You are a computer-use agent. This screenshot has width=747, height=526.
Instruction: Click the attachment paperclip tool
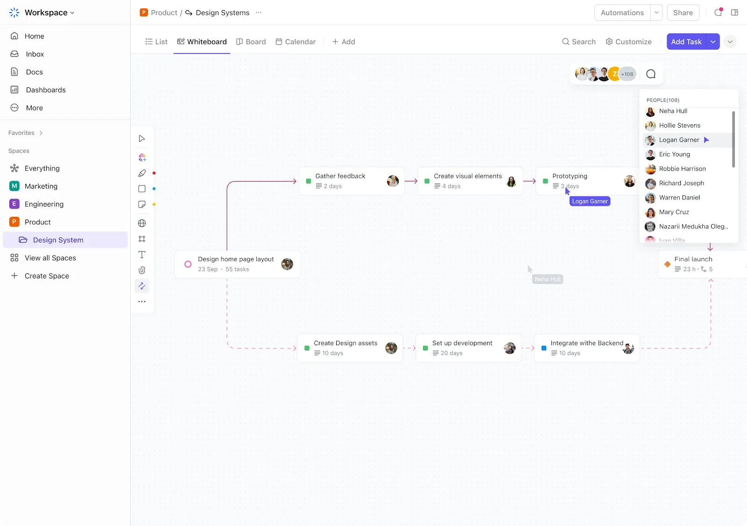(142, 270)
